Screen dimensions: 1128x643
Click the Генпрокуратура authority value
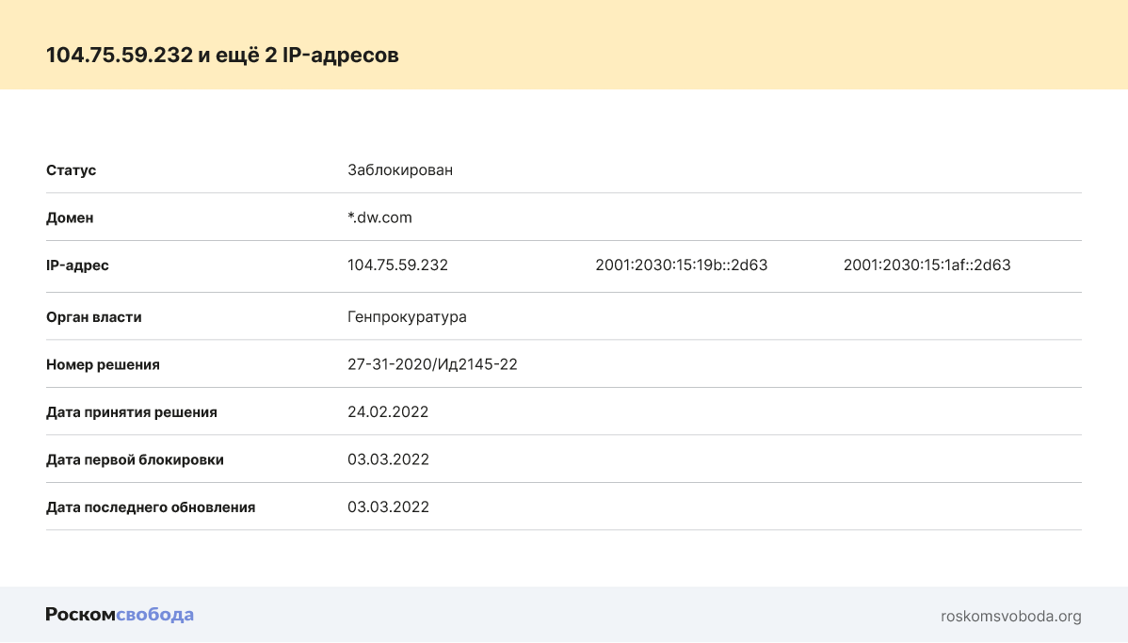(x=407, y=317)
